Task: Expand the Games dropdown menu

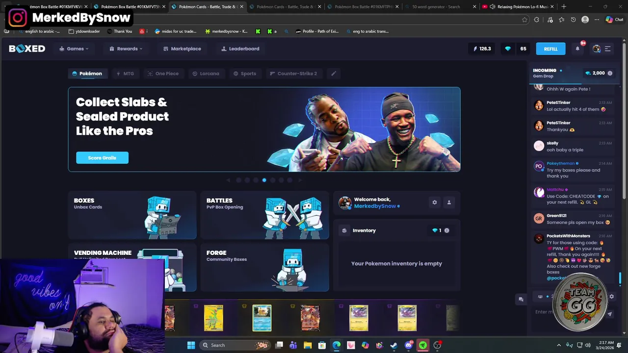Action: 74,49
